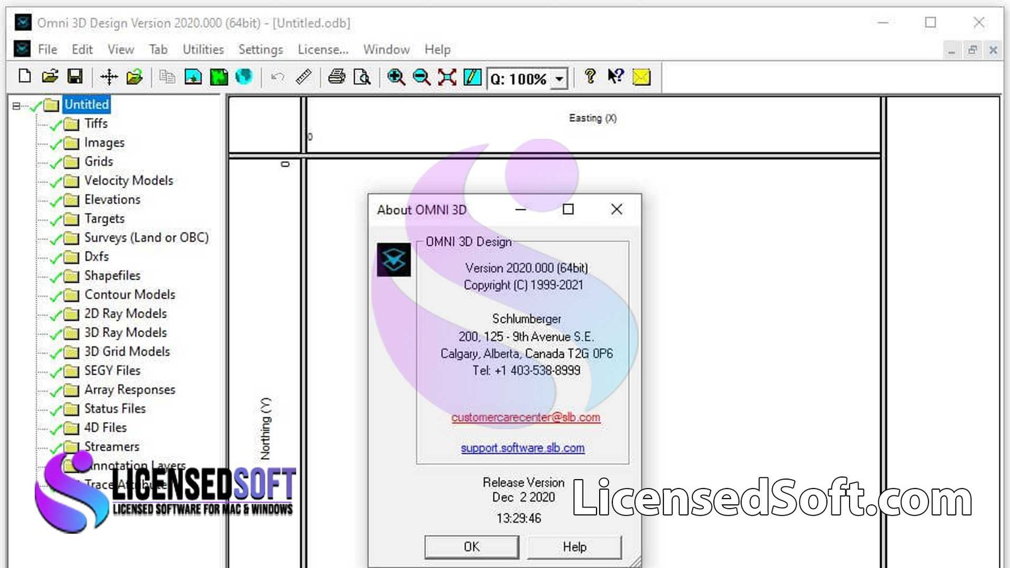1010x568 pixels.
Task: Open customercarecenter@slb.com email link
Action: (526, 417)
